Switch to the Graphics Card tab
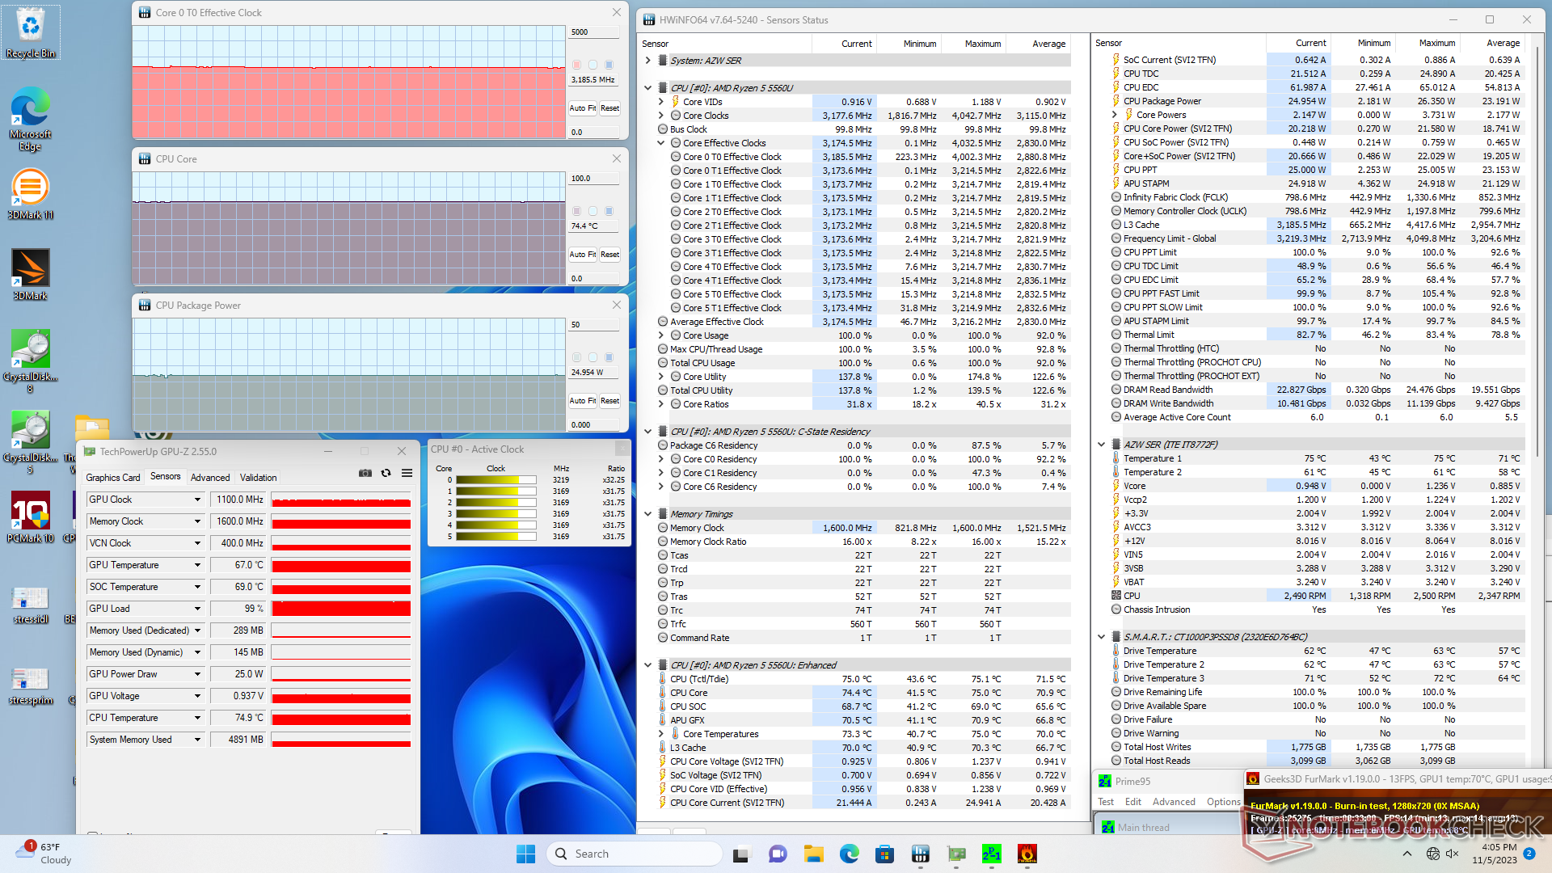1552x873 pixels. pyautogui.click(x=113, y=478)
